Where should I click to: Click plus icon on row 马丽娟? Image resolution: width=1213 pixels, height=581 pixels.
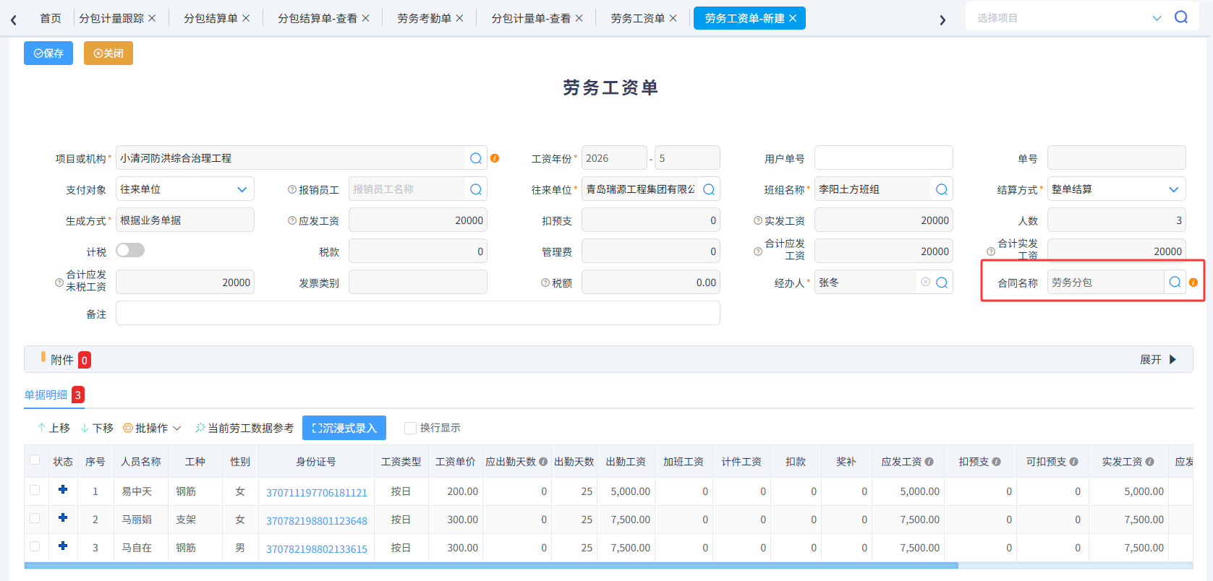[63, 518]
